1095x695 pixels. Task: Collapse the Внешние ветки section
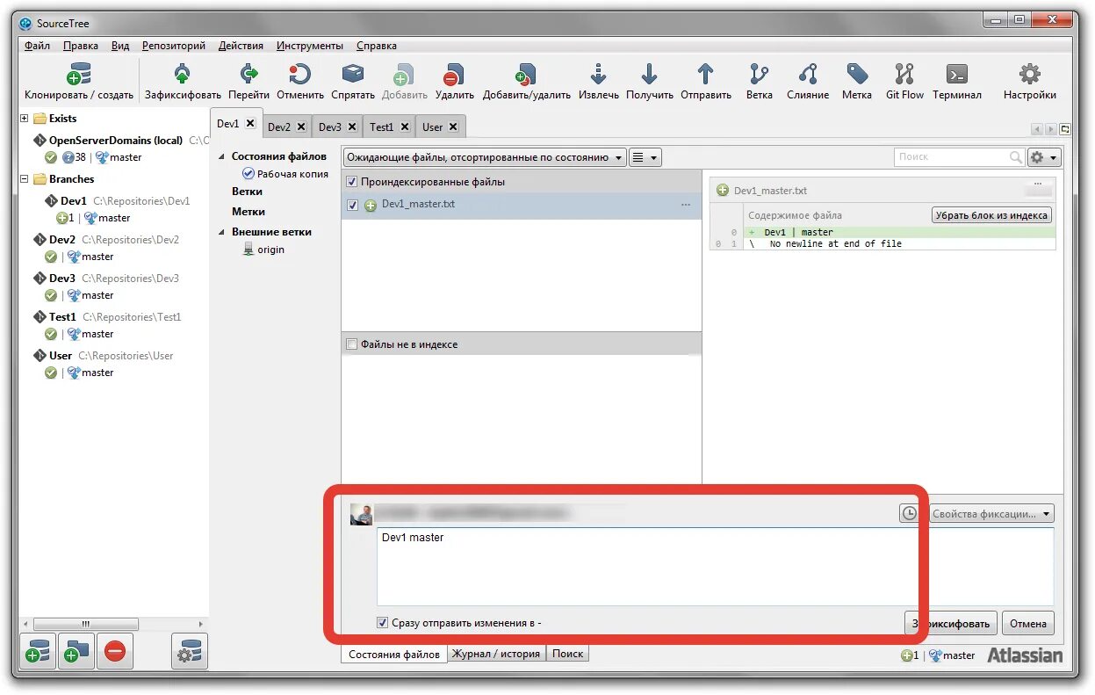pos(221,232)
